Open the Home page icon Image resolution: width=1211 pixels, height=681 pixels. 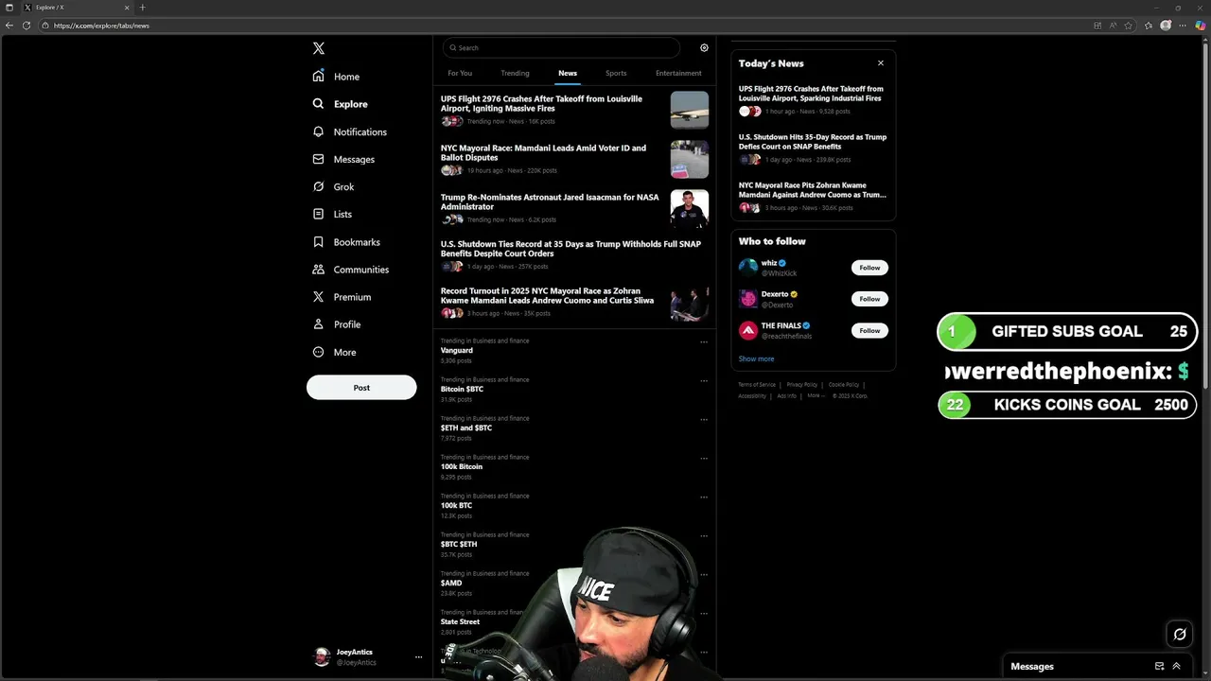[319, 77]
